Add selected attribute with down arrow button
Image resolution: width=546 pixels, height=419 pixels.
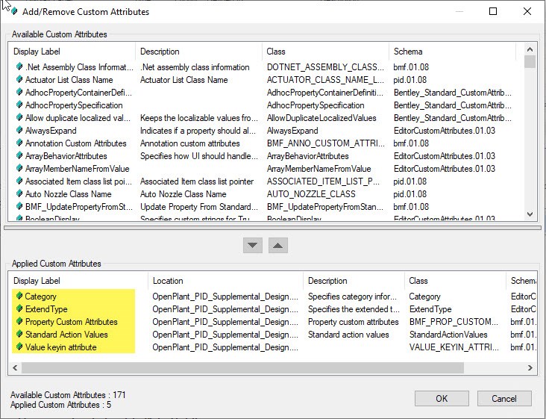tap(253, 246)
